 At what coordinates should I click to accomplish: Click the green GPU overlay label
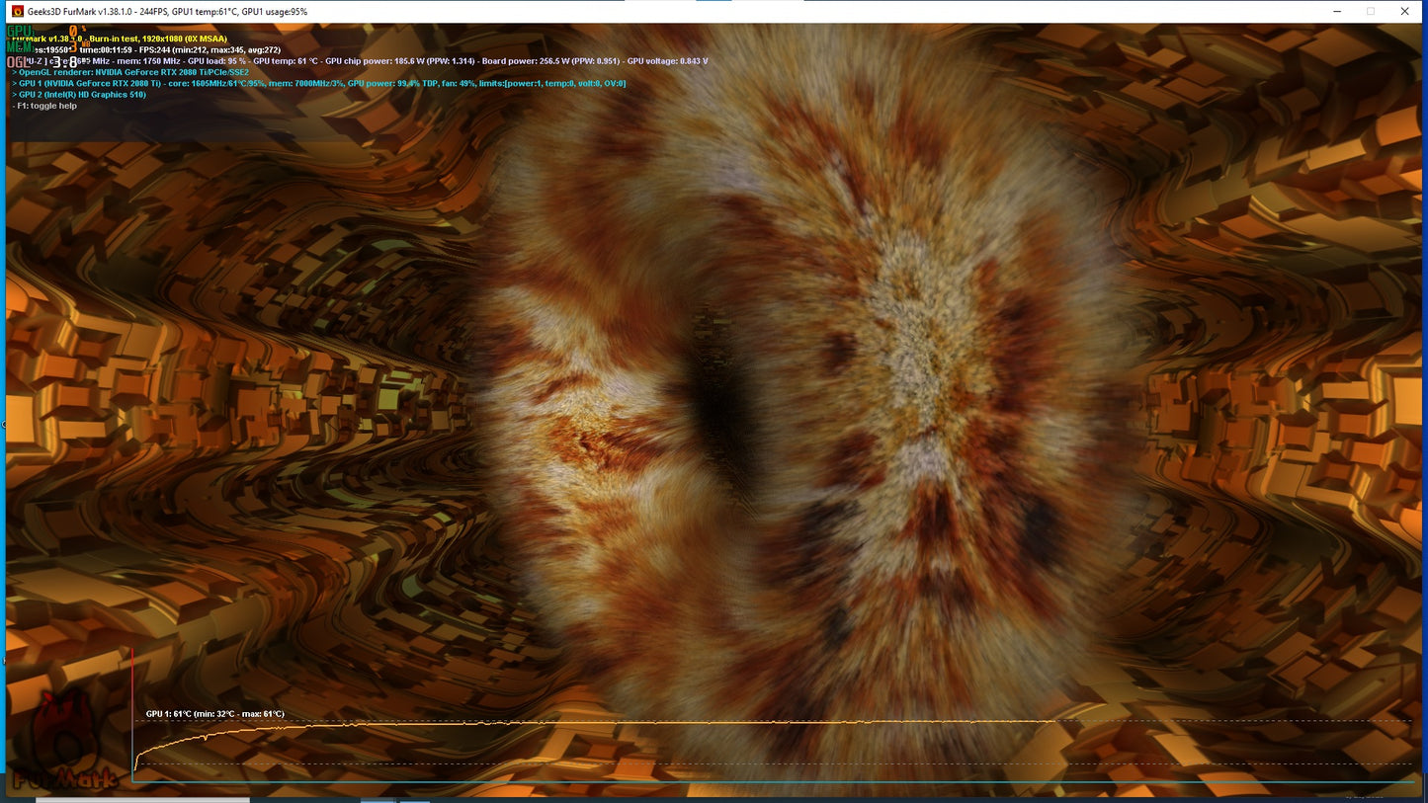point(20,32)
